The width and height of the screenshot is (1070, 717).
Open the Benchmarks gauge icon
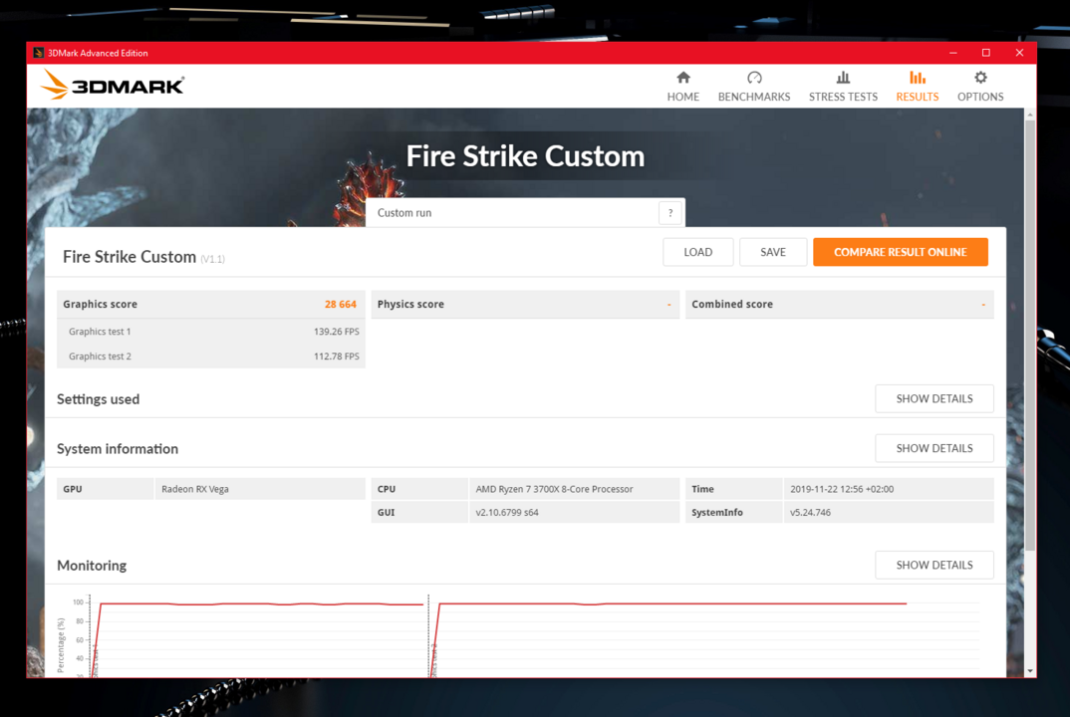click(754, 78)
